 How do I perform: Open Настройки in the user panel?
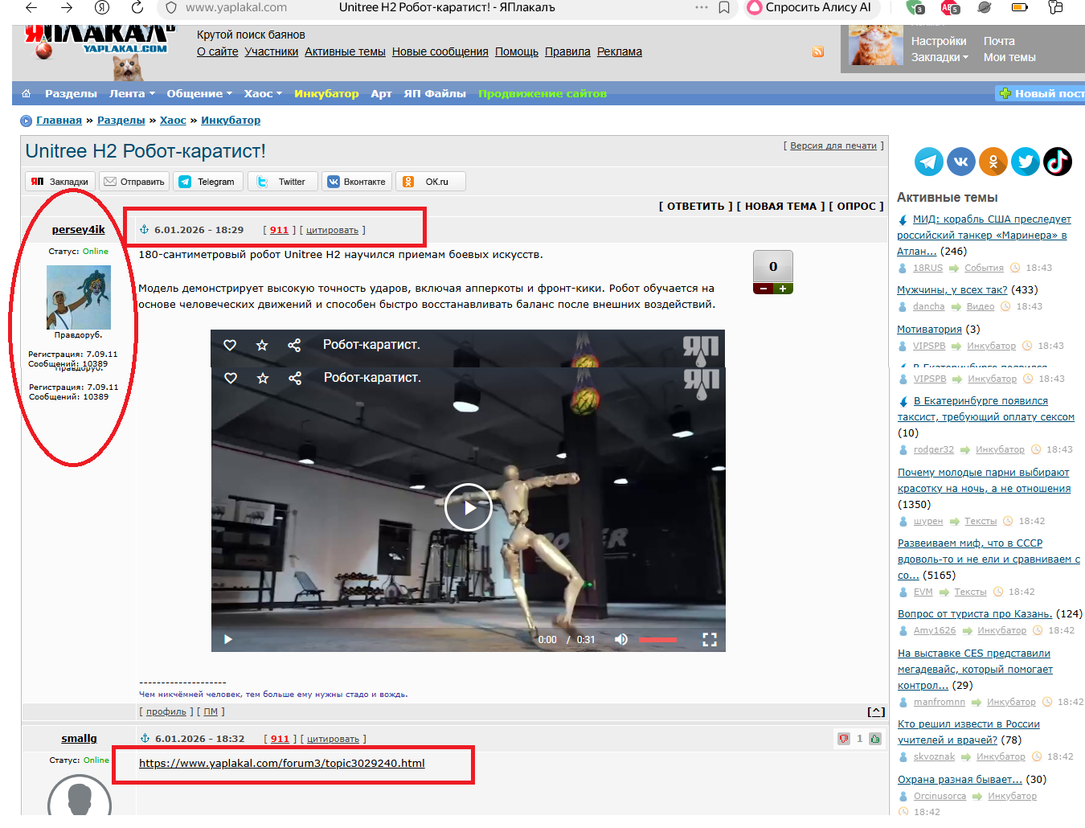[x=939, y=41]
